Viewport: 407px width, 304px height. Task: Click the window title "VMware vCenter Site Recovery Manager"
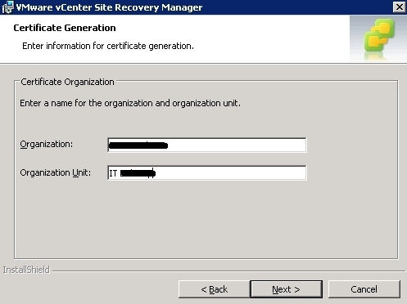pyautogui.click(x=109, y=7)
